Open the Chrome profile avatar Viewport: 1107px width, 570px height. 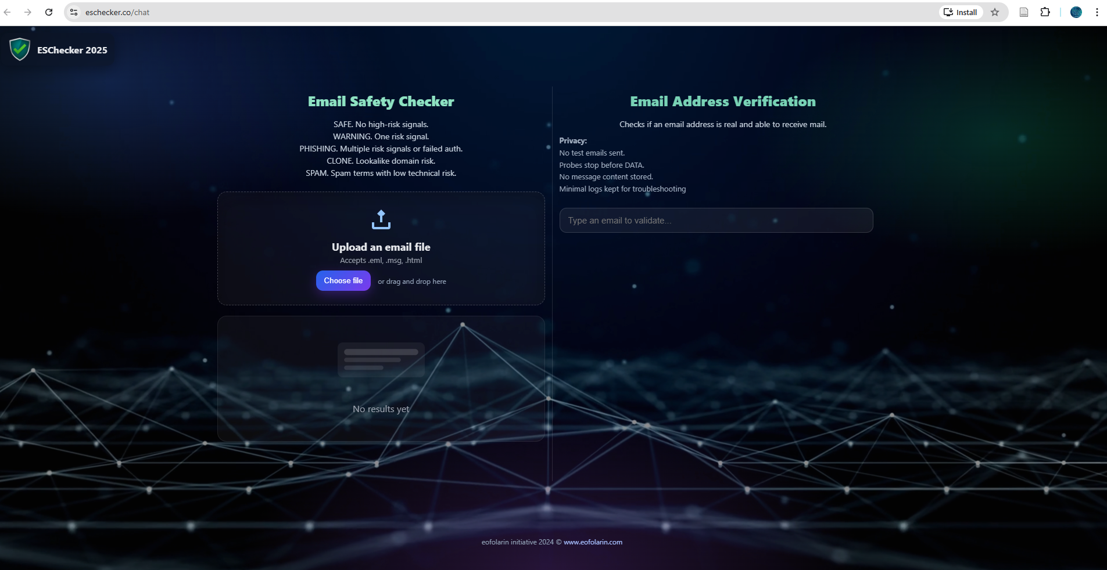(1076, 12)
